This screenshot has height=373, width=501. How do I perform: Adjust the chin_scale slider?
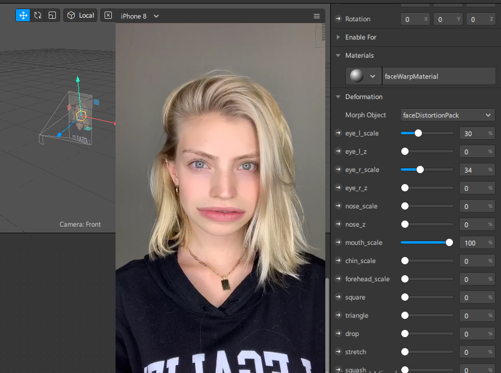click(427, 261)
